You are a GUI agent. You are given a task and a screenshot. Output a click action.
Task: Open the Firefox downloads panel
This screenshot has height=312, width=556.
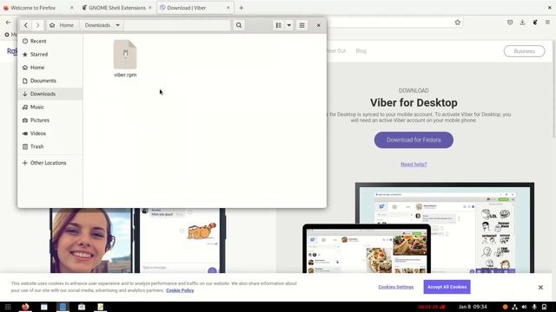point(522,23)
